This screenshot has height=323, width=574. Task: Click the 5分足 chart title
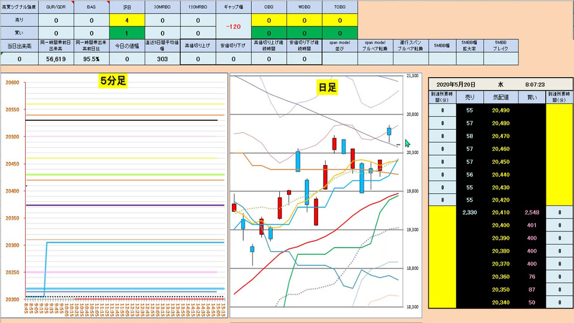(x=113, y=81)
